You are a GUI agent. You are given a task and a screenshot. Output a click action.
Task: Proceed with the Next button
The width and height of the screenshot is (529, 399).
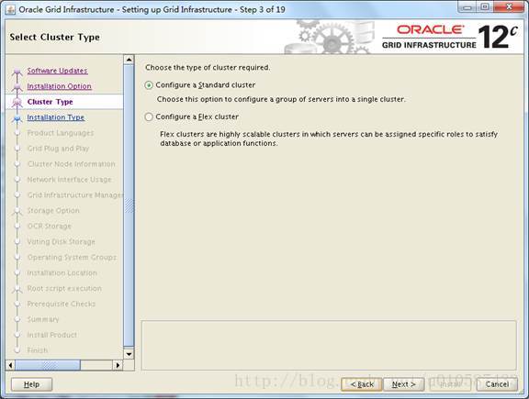pos(403,384)
